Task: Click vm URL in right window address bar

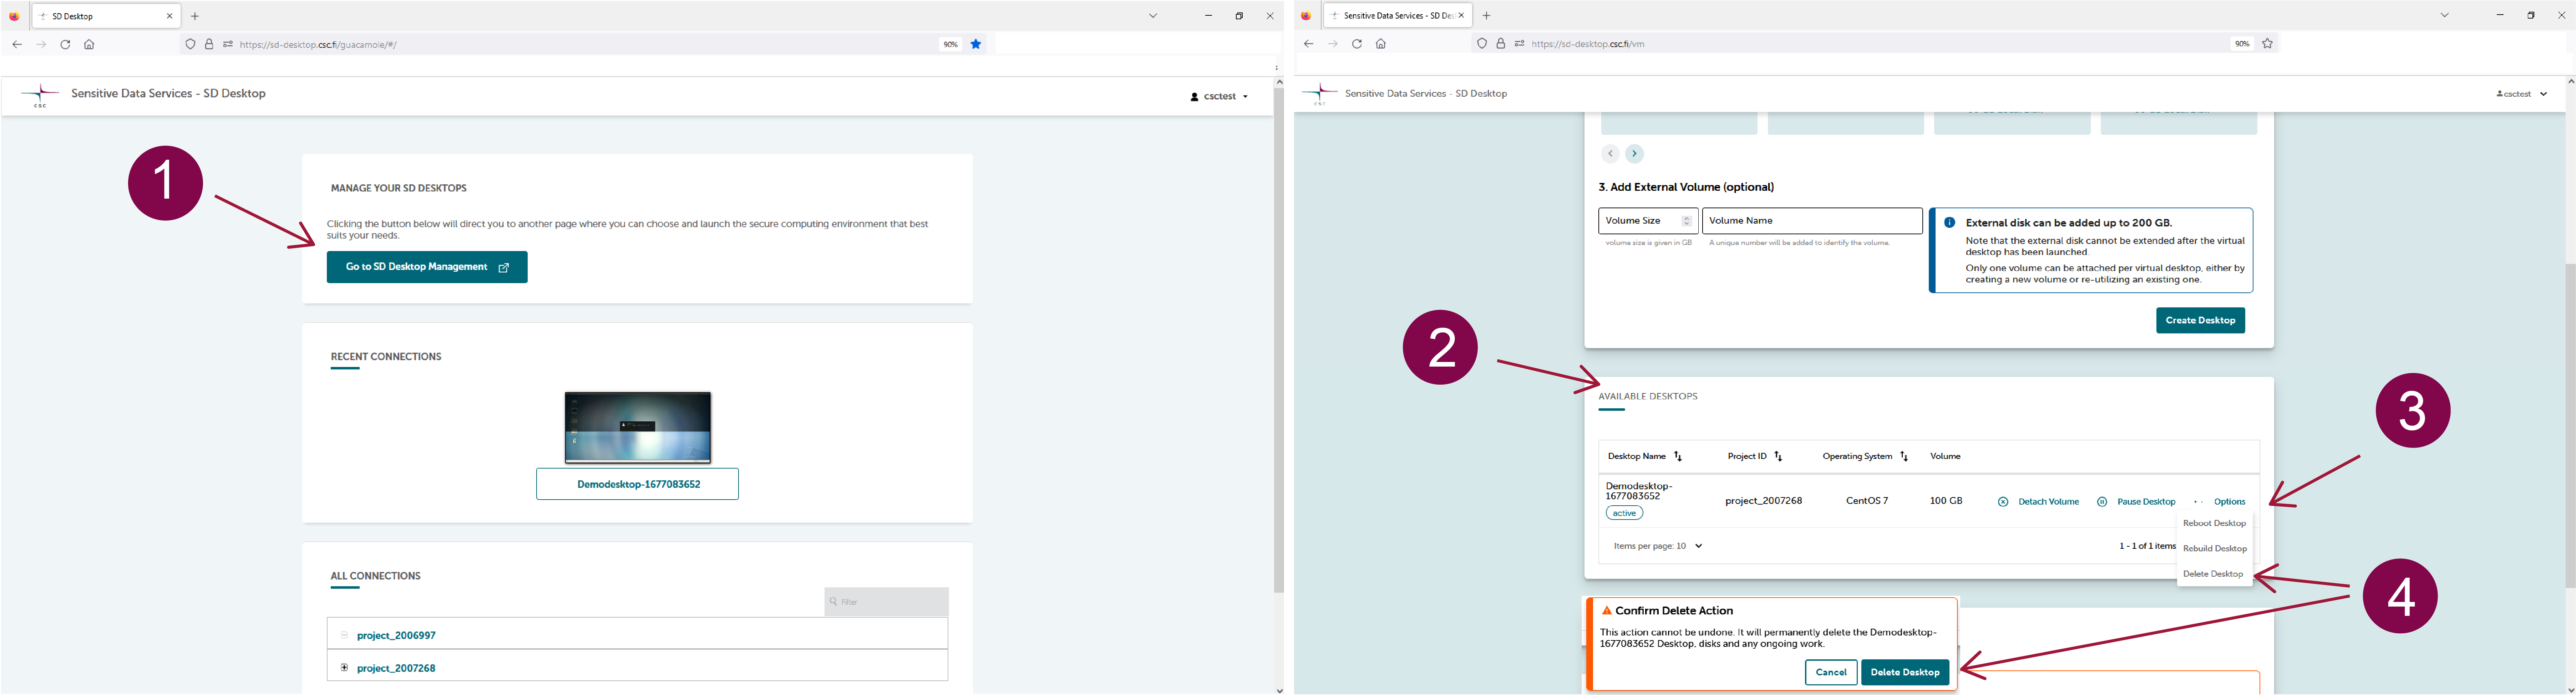Action: click(1588, 44)
